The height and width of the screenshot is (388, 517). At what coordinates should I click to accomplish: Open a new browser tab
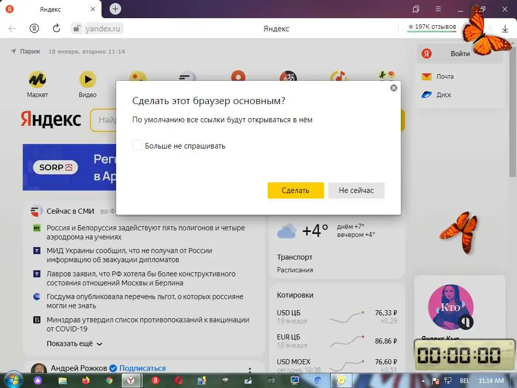coord(115,9)
